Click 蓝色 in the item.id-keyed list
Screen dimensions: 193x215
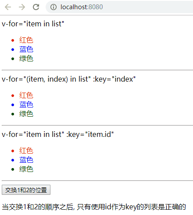click(26, 160)
